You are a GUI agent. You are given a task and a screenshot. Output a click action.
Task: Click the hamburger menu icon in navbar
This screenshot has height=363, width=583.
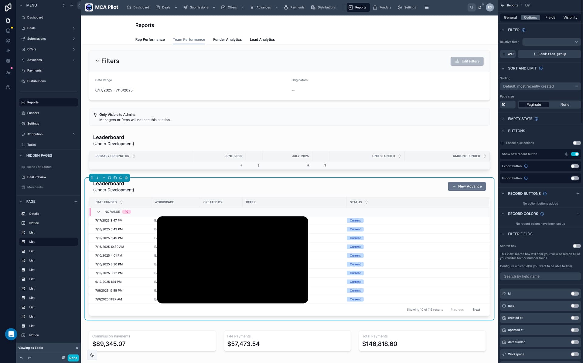pos(426,7)
